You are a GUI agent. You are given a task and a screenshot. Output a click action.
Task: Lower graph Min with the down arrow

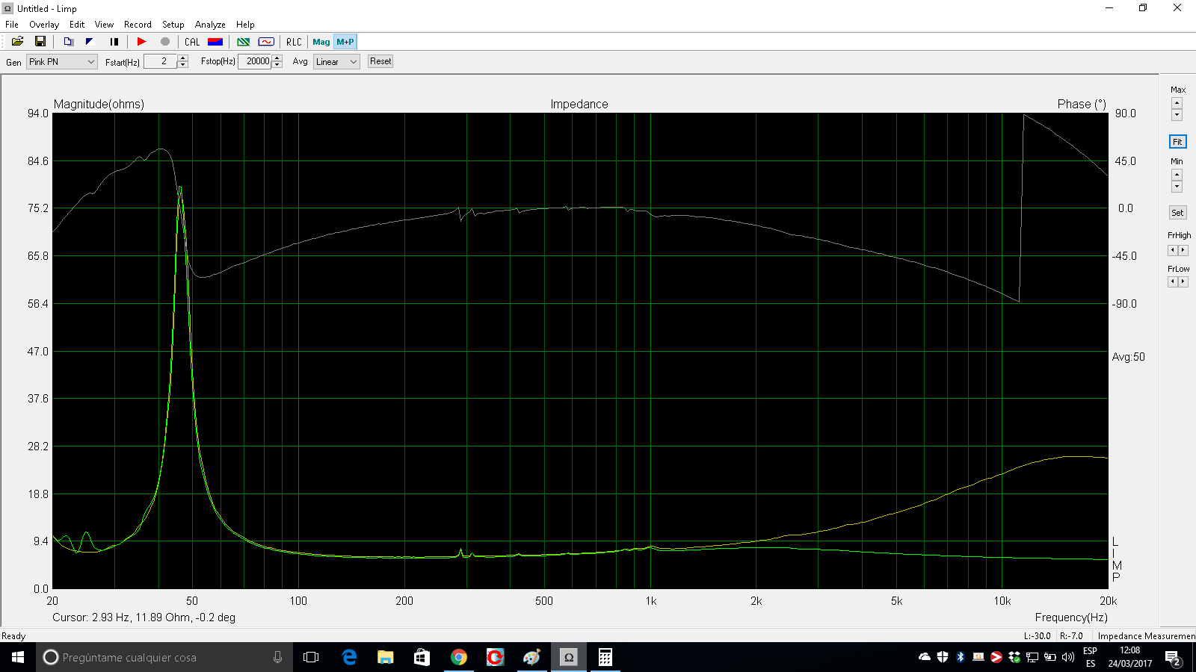[1177, 186]
